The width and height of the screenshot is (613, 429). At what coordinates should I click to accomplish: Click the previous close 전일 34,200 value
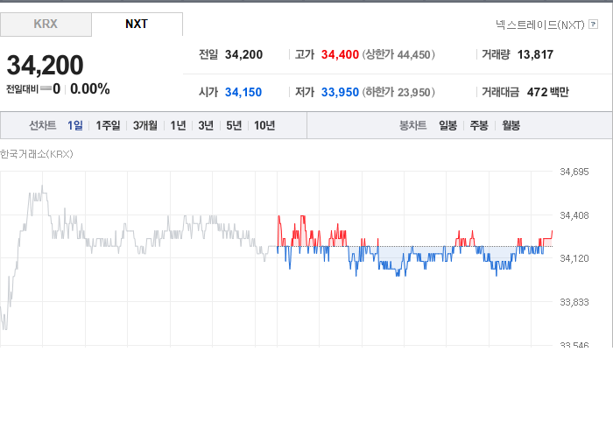click(x=243, y=54)
